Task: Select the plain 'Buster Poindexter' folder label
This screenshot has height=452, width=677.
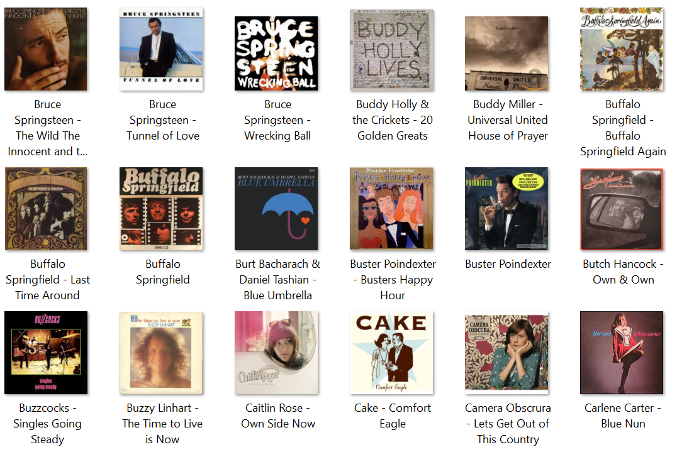Action: 508,264
